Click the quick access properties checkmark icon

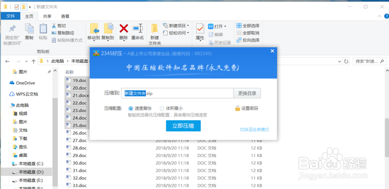tap(17, 7)
